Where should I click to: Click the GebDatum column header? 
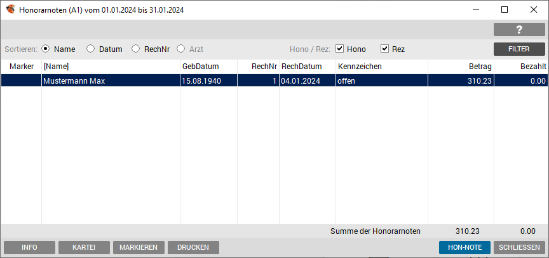tap(208, 67)
